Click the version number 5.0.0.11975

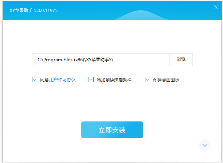(x=46, y=11)
